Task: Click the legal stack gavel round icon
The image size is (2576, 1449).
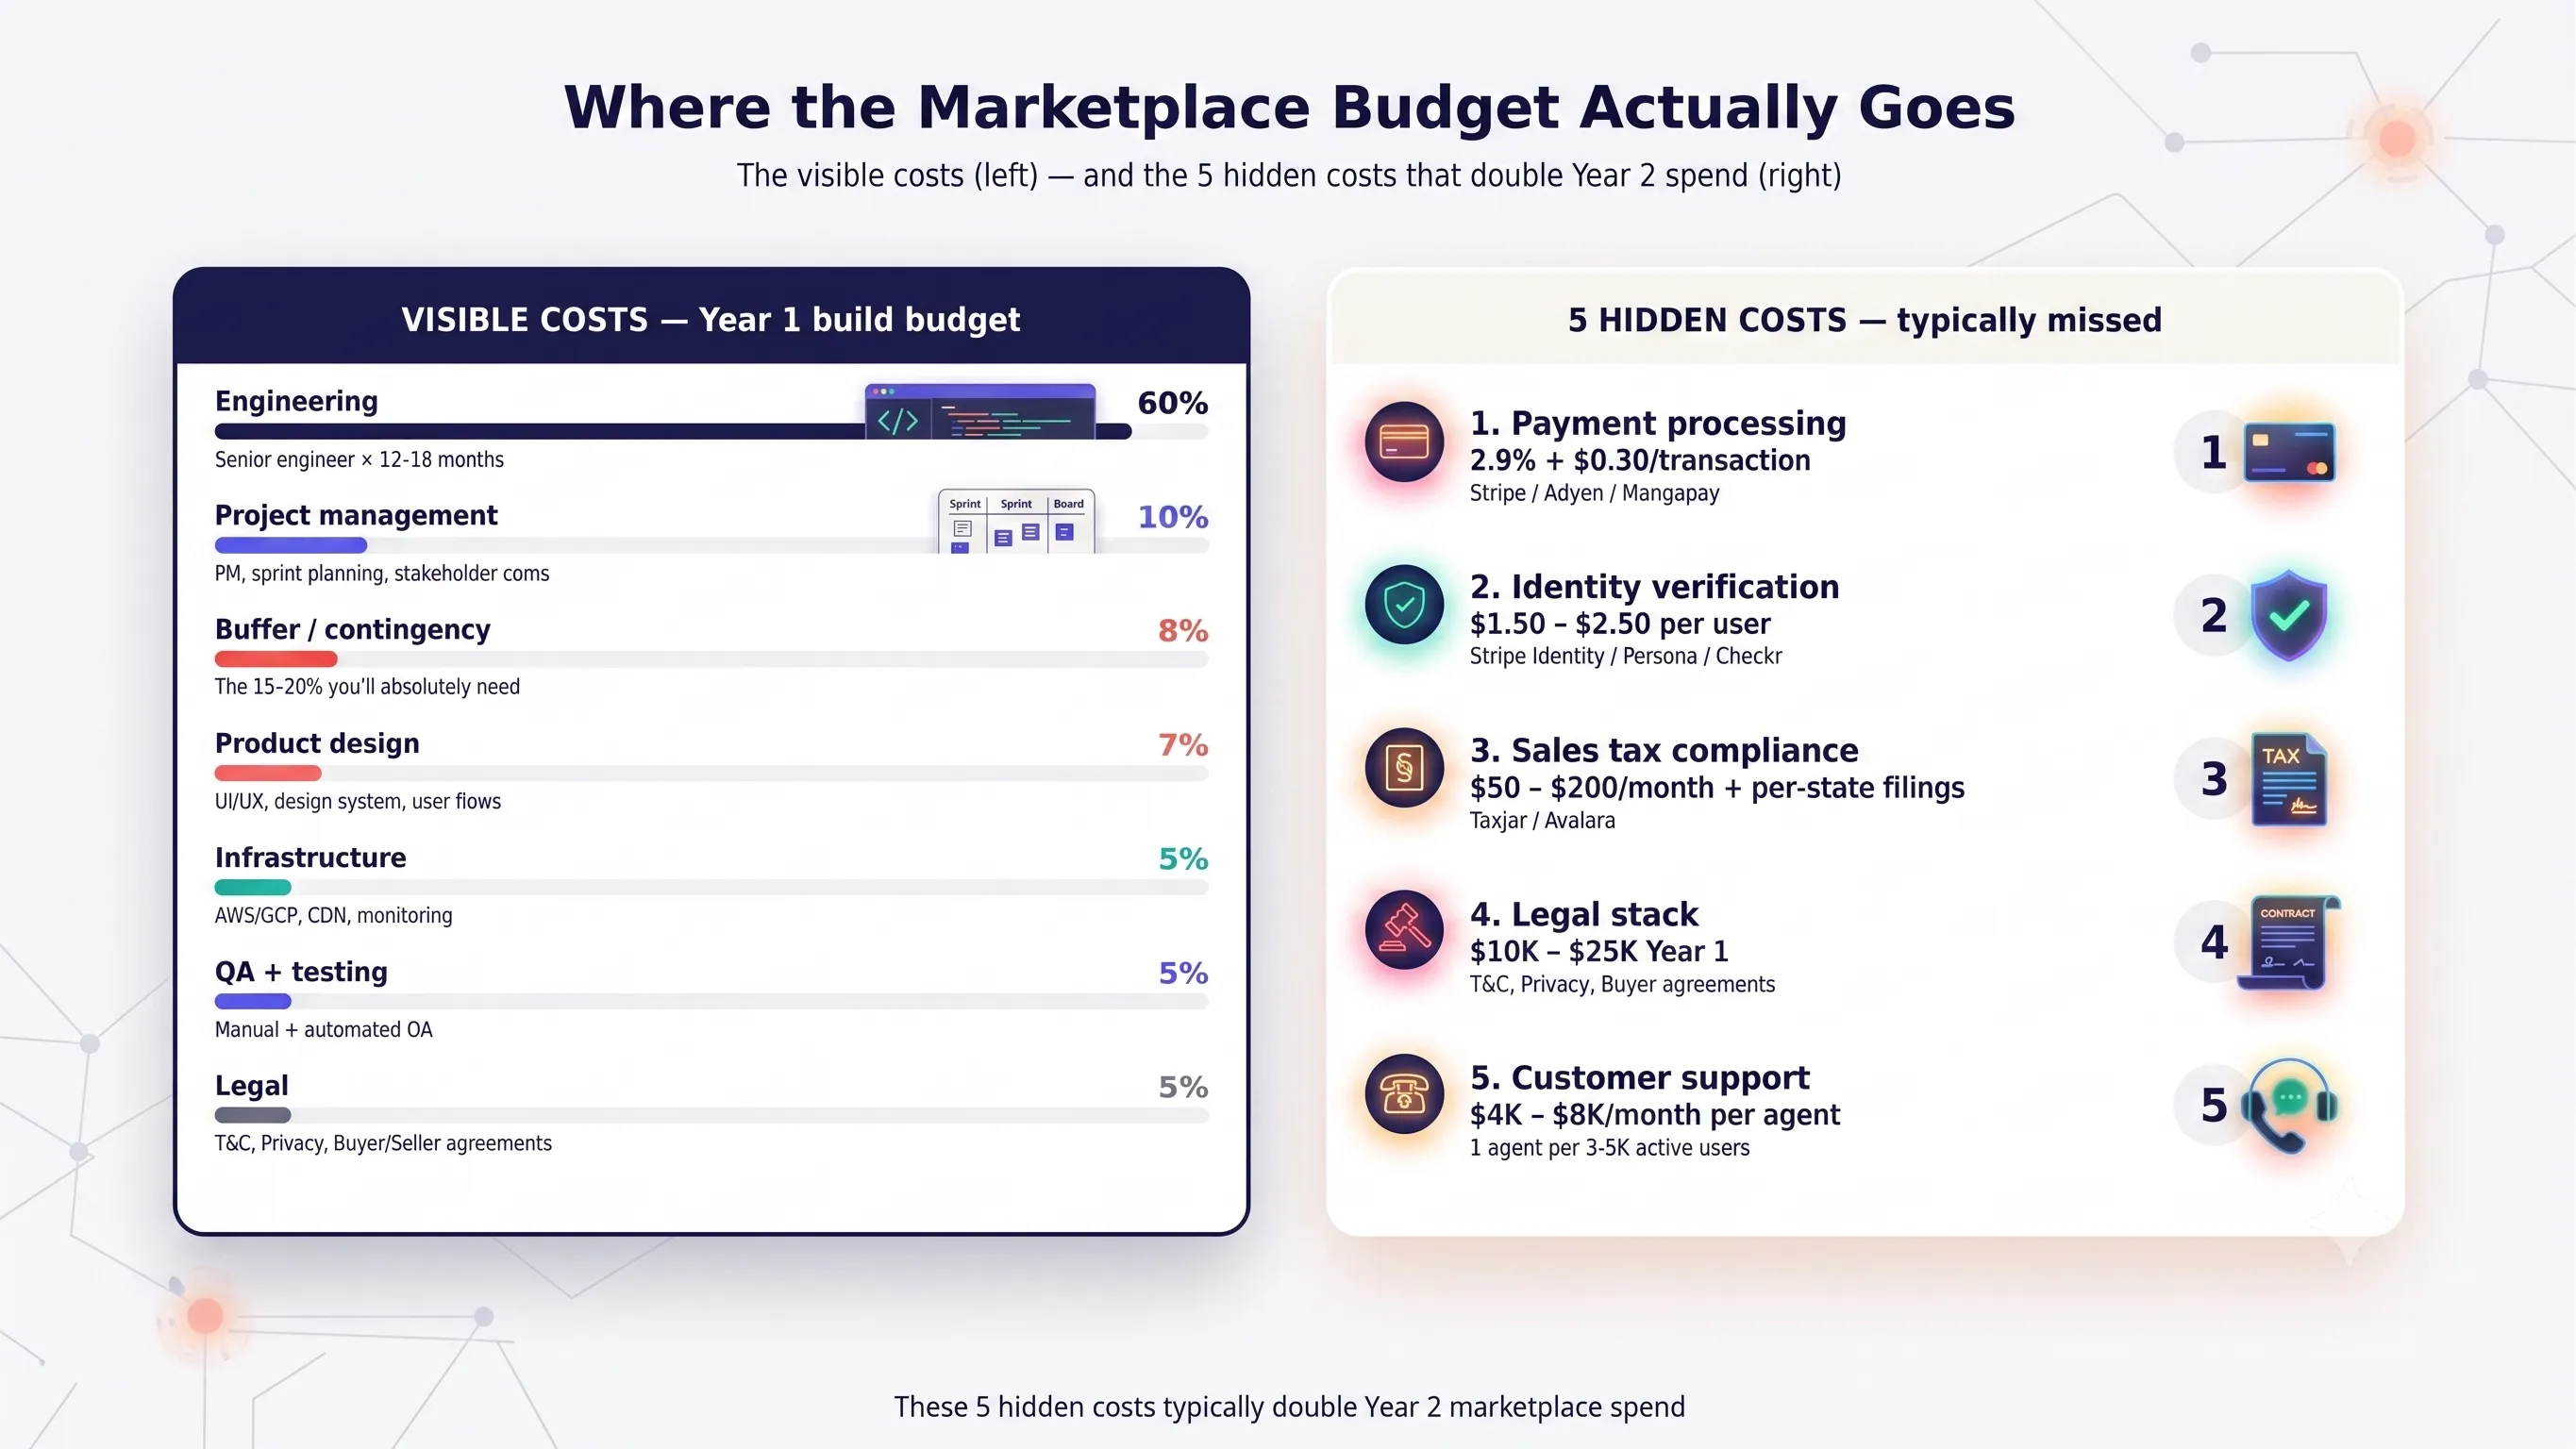Action: tap(1404, 931)
